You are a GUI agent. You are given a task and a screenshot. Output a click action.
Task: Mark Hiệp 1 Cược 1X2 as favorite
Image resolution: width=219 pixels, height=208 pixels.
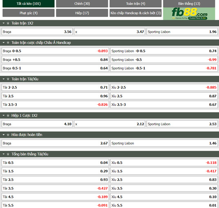pyautogui.click(x=8, y=115)
